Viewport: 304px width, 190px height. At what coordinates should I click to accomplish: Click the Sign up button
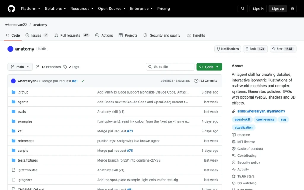tap(278, 9)
